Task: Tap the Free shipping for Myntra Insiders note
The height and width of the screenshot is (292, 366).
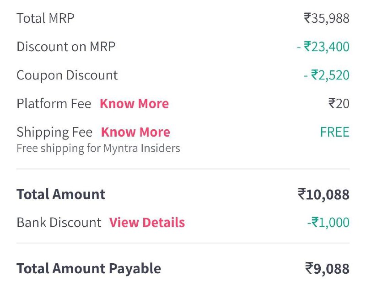Action: click(x=98, y=149)
